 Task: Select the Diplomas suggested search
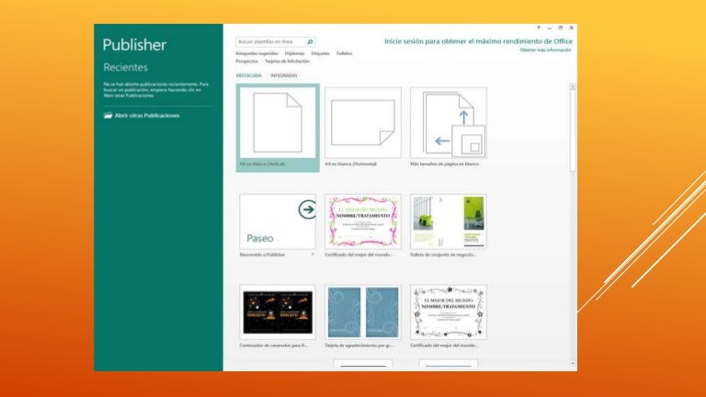[x=294, y=53]
